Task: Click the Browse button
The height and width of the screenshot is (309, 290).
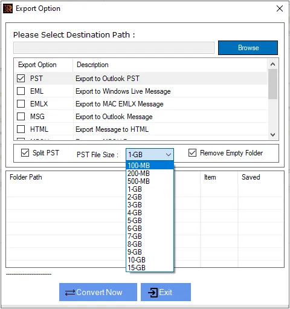Action: (x=248, y=48)
